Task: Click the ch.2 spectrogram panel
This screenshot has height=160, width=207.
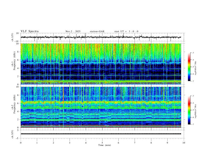Action: [x=101, y=107]
